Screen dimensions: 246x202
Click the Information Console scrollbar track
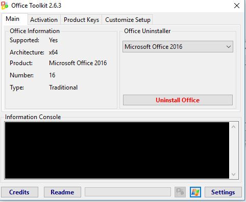tap(234, 151)
